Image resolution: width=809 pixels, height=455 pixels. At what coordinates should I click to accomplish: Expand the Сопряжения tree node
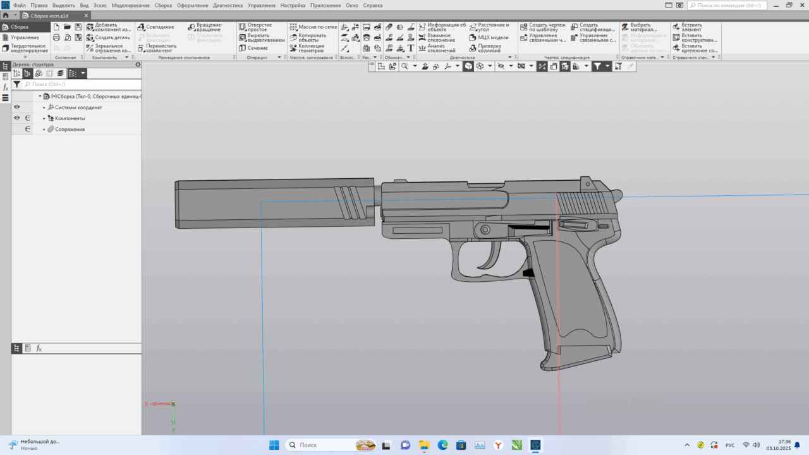[44, 128]
